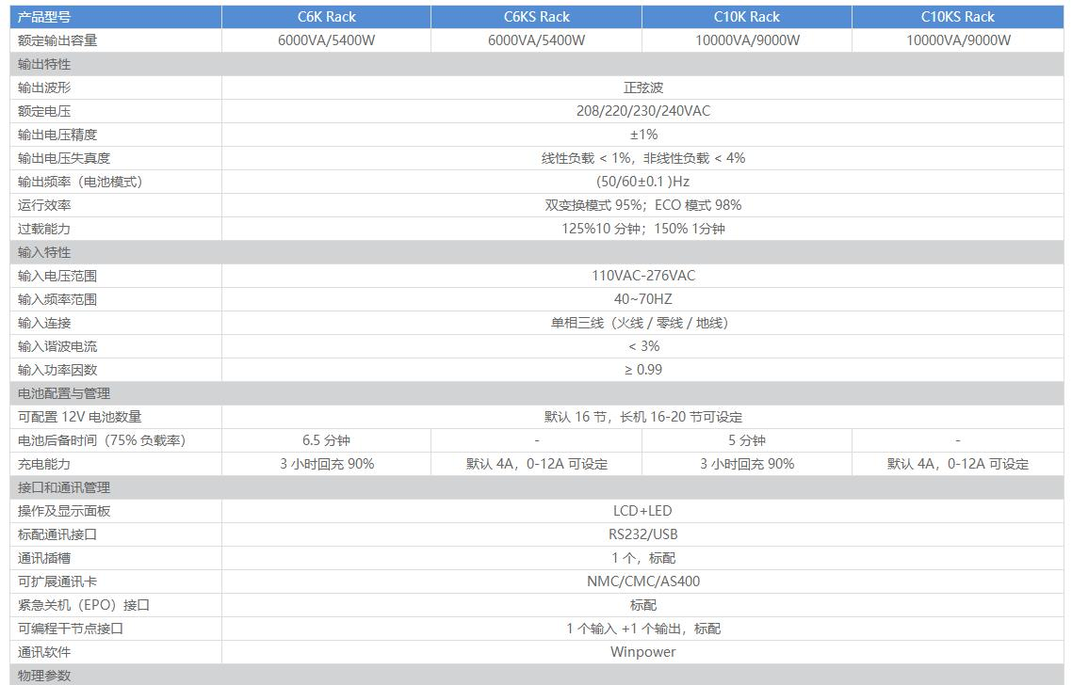Click the 物理参数 section heading
The image size is (1072, 685).
[44, 676]
